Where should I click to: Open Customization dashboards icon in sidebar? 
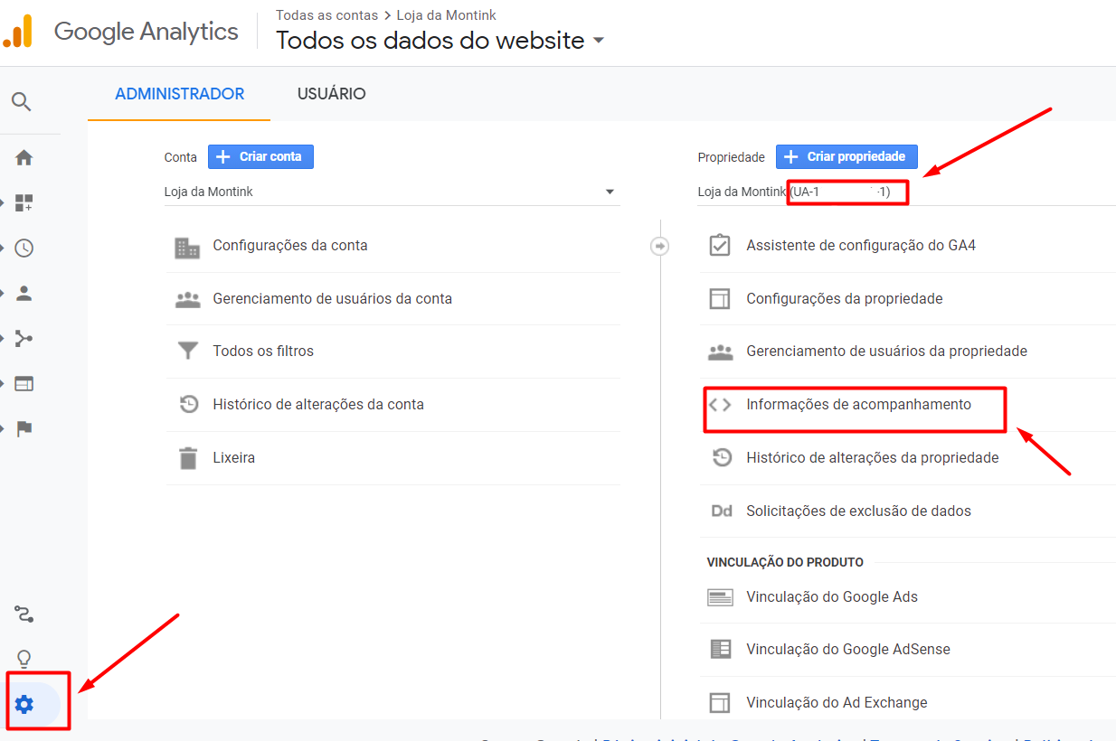(24, 202)
